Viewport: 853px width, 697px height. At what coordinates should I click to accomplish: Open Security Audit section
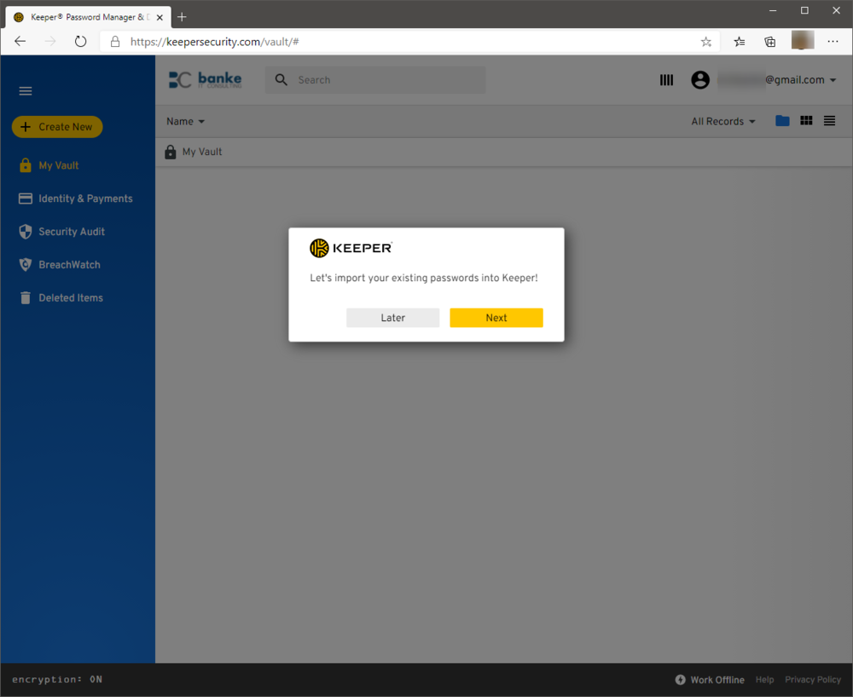[61, 232]
